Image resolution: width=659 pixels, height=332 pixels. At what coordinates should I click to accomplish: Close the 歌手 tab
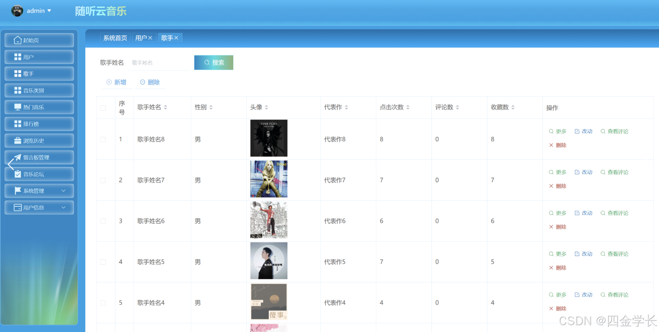[x=176, y=38]
